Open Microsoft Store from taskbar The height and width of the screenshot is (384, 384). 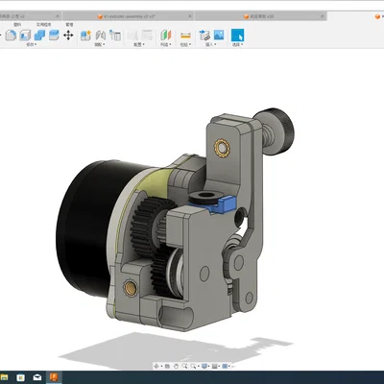click(x=21, y=377)
